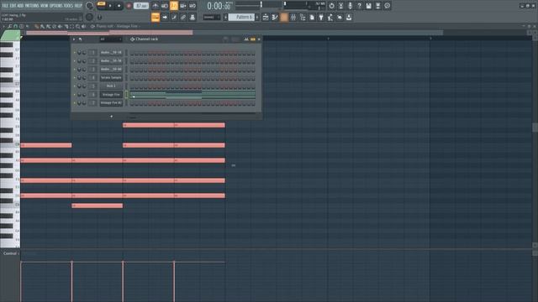
Task: Click the brush icon in shortcut panel
Action: (174, 17)
